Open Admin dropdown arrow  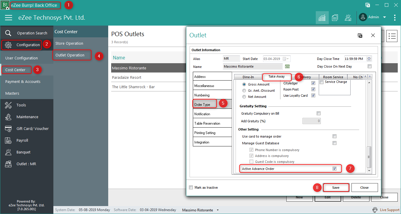coord(384,17)
